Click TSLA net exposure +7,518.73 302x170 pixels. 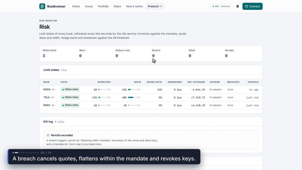198,97
